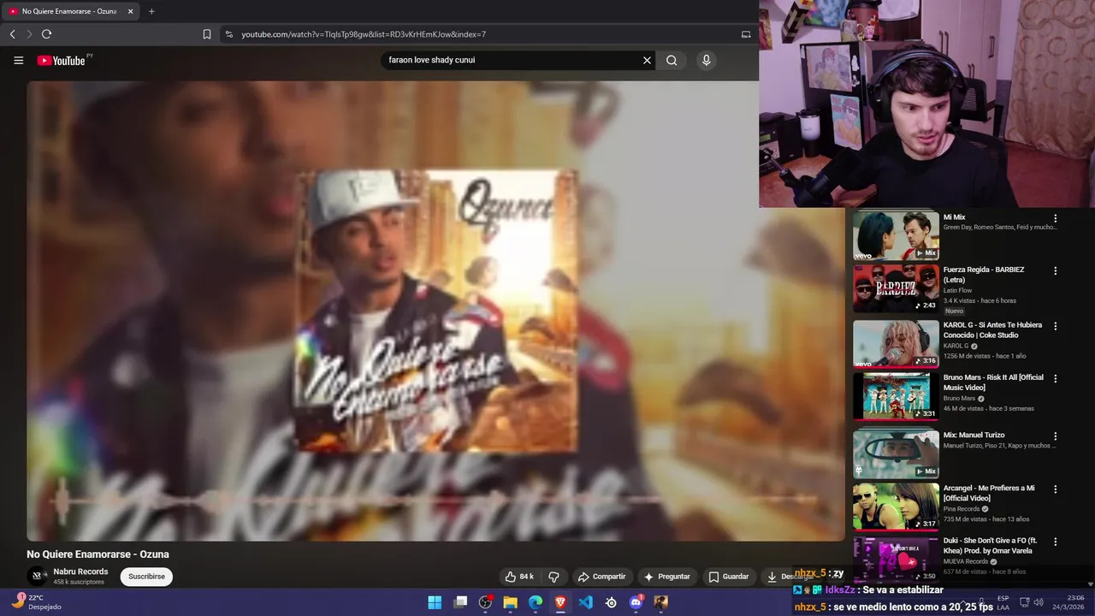The height and width of the screenshot is (616, 1095).
Task: Open File Explorer from the taskbar
Action: tap(510, 602)
